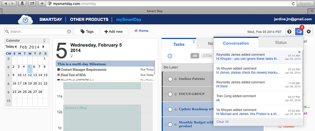Click the browser forward arrow

click(13, 3)
